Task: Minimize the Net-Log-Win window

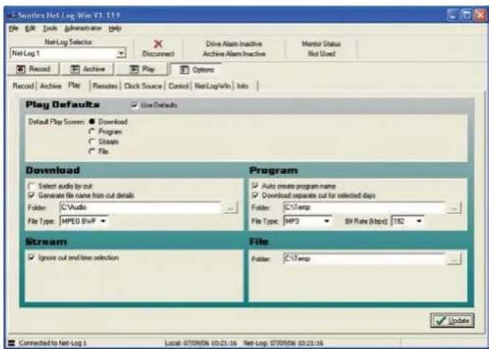Action: (x=452, y=15)
